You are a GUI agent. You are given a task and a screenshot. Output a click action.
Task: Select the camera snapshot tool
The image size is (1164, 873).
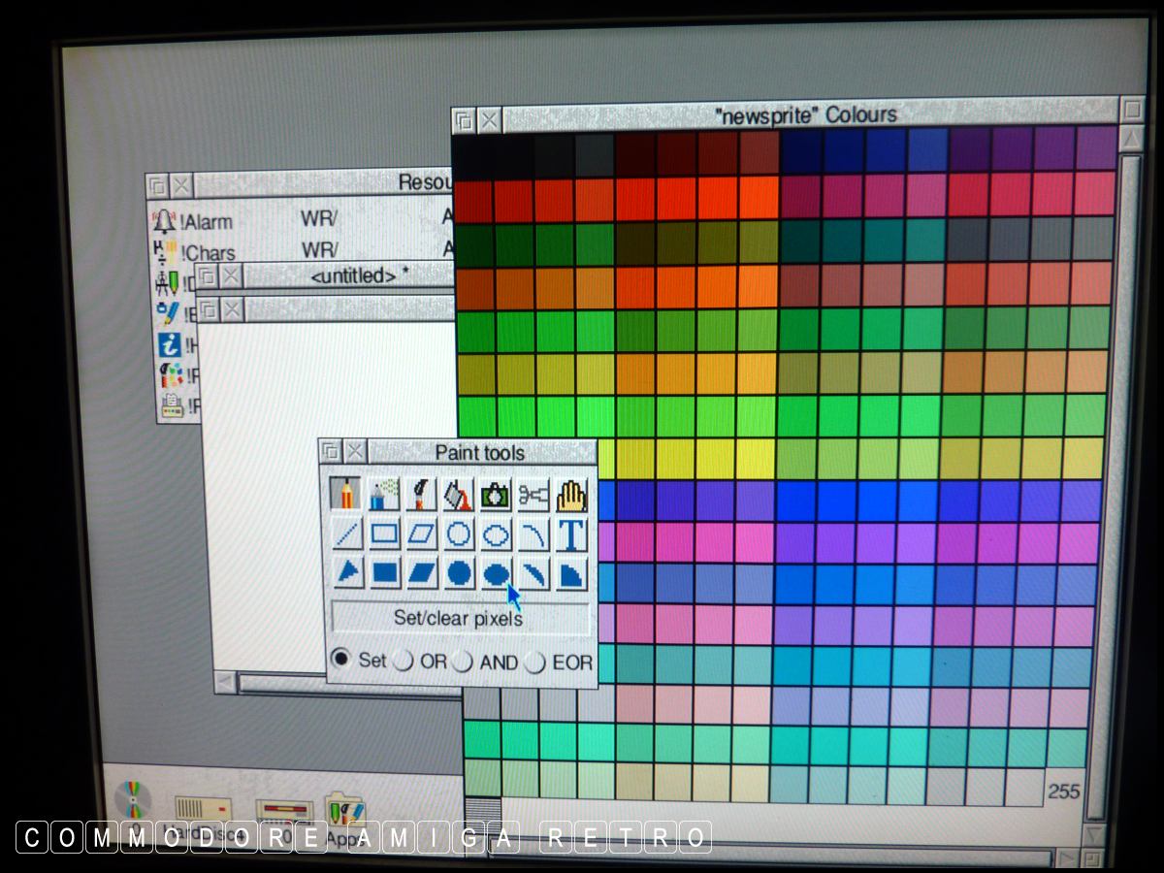[x=496, y=495]
